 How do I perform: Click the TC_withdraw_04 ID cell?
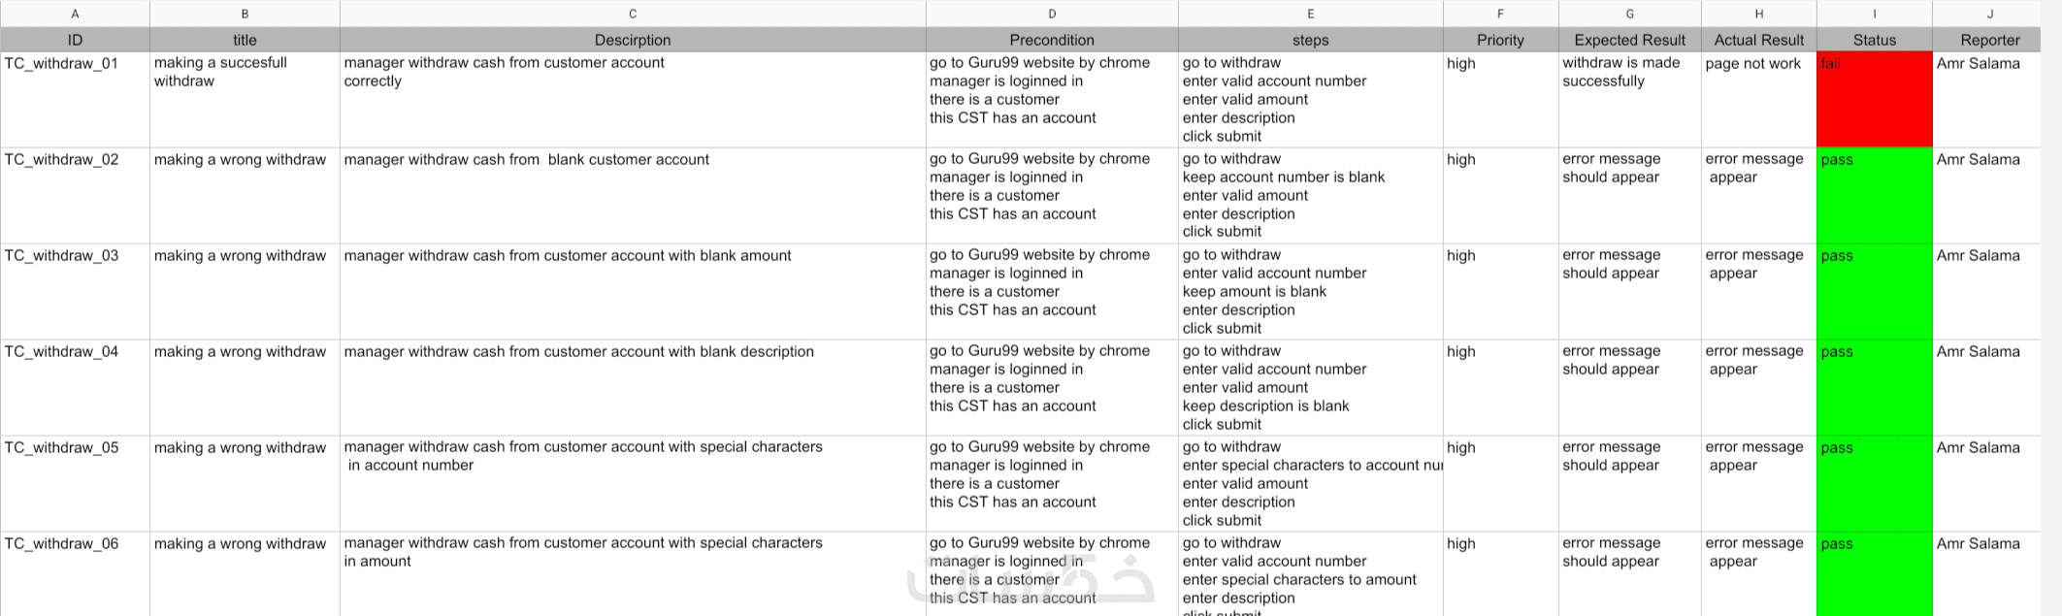75,387
